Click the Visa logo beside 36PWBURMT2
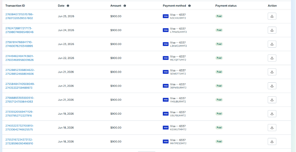Image resolution: width=296 pixels, height=152 pixels. click(166, 86)
